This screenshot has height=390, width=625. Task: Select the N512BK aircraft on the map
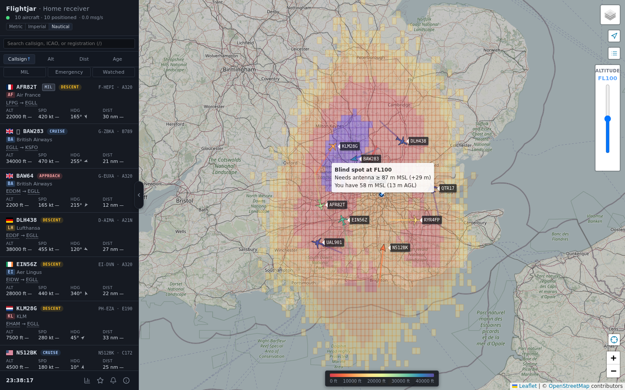383,248
